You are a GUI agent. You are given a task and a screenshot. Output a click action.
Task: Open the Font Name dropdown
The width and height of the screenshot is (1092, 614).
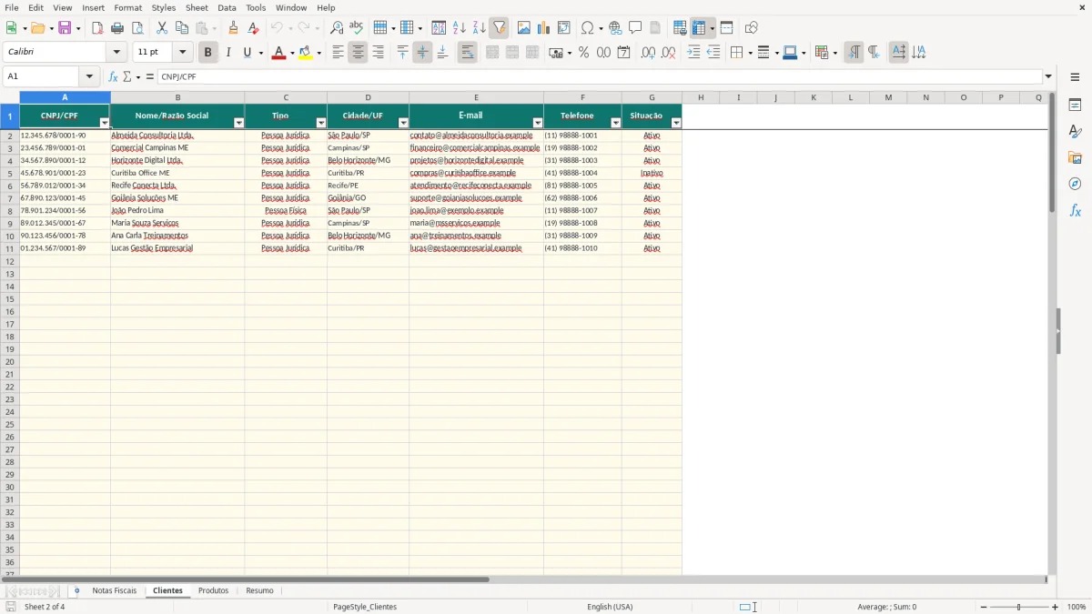(116, 53)
